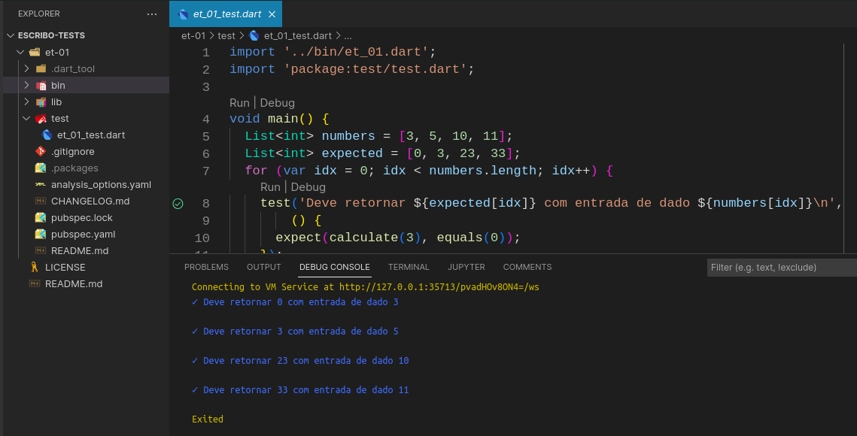The image size is (857, 436).
Task: Open the .gitignore file
Action: click(x=73, y=151)
